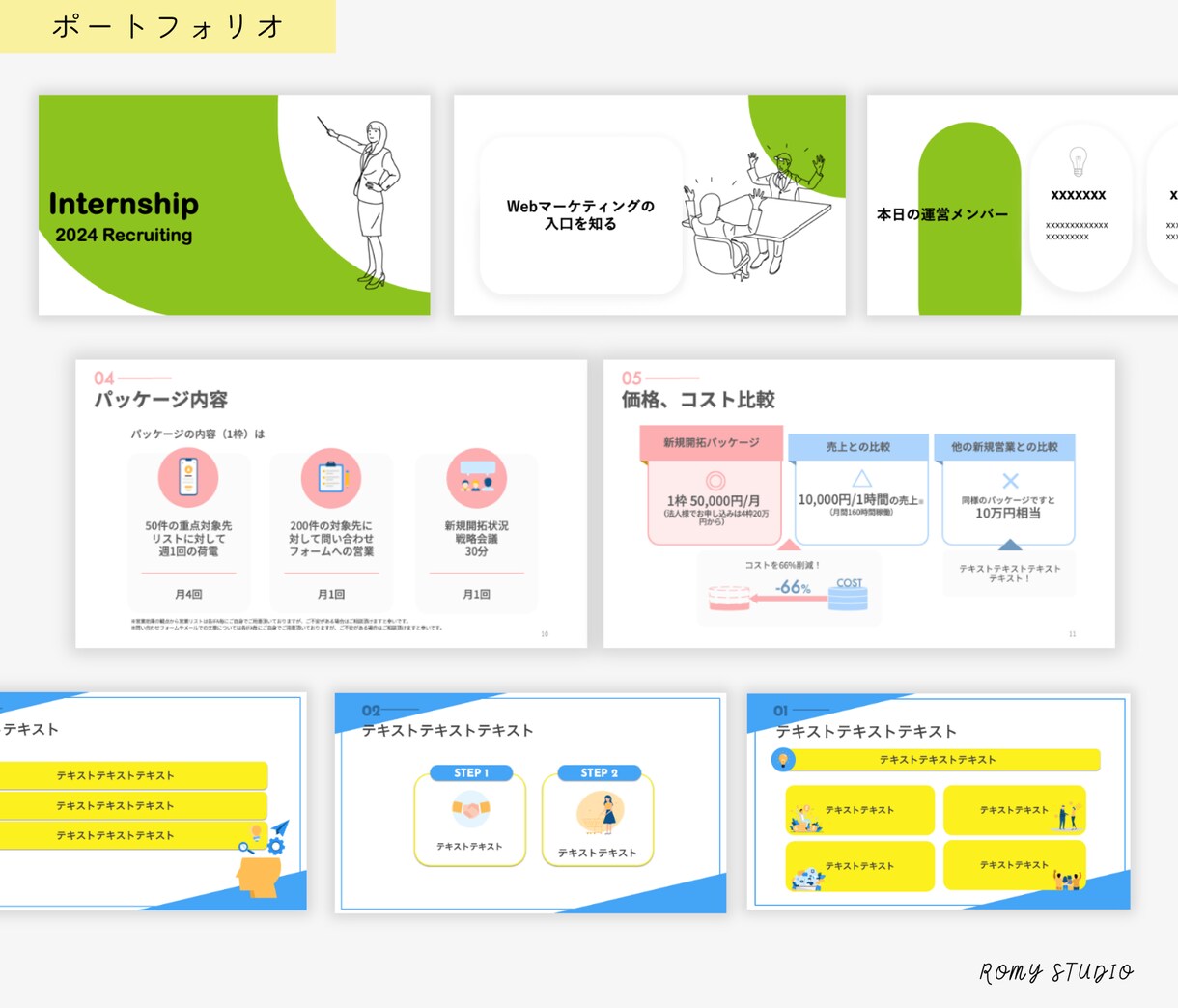Click the 05 slide number label

pos(631,378)
